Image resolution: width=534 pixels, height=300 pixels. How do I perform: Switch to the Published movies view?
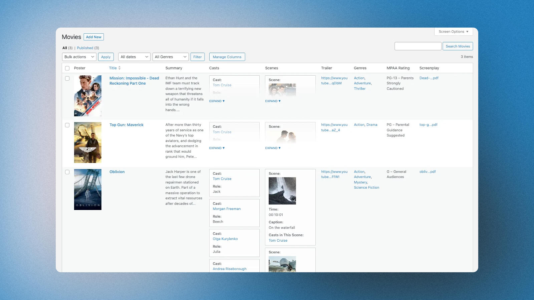click(85, 48)
